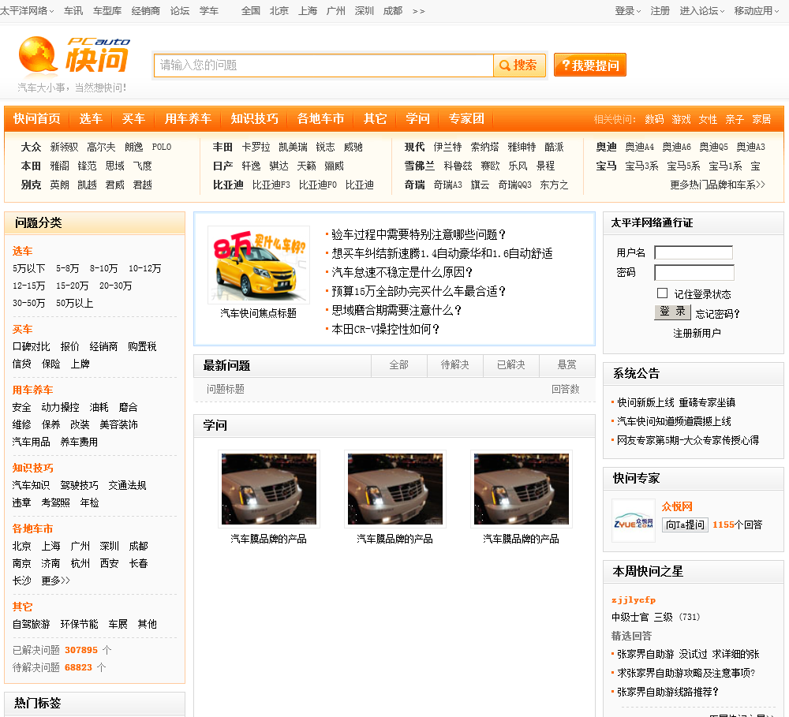Screen dimensions: 789x717
Task: Open the yellow car focus image
Action: click(x=259, y=265)
